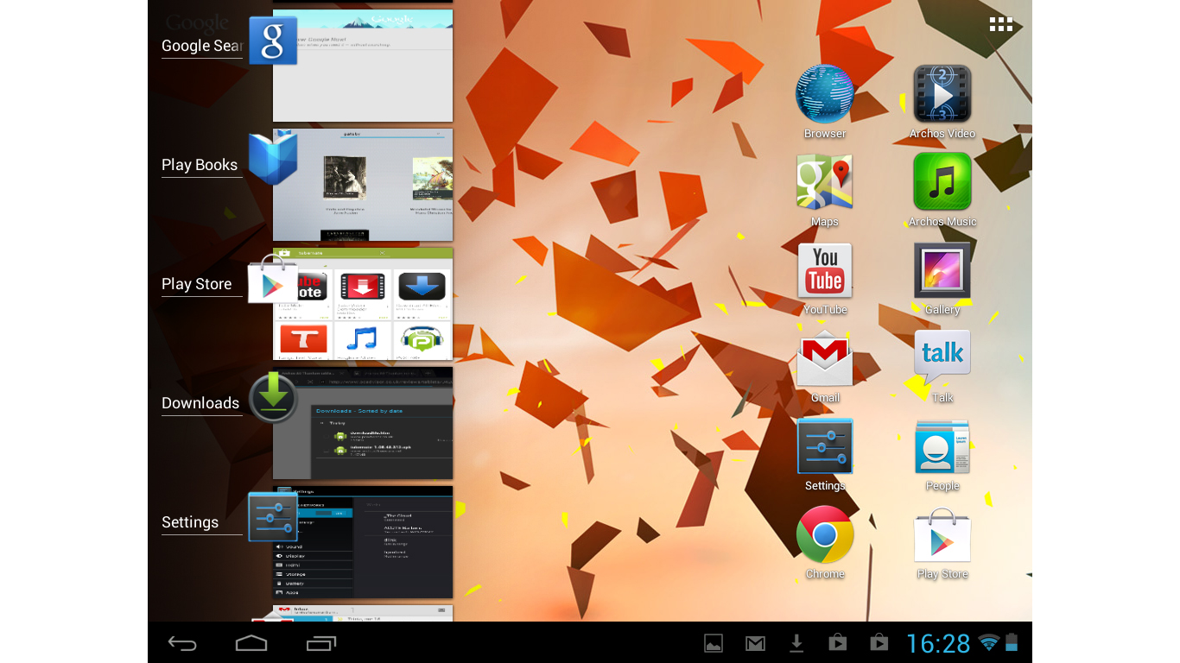This screenshot has height=663, width=1180.
Task: Open the picture notification icon
Action: pos(714,643)
